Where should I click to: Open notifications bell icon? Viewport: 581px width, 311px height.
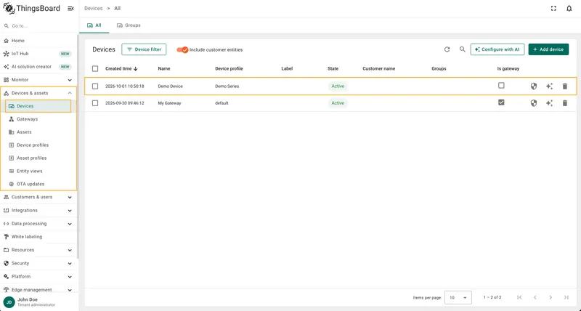[x=569, y=8]
